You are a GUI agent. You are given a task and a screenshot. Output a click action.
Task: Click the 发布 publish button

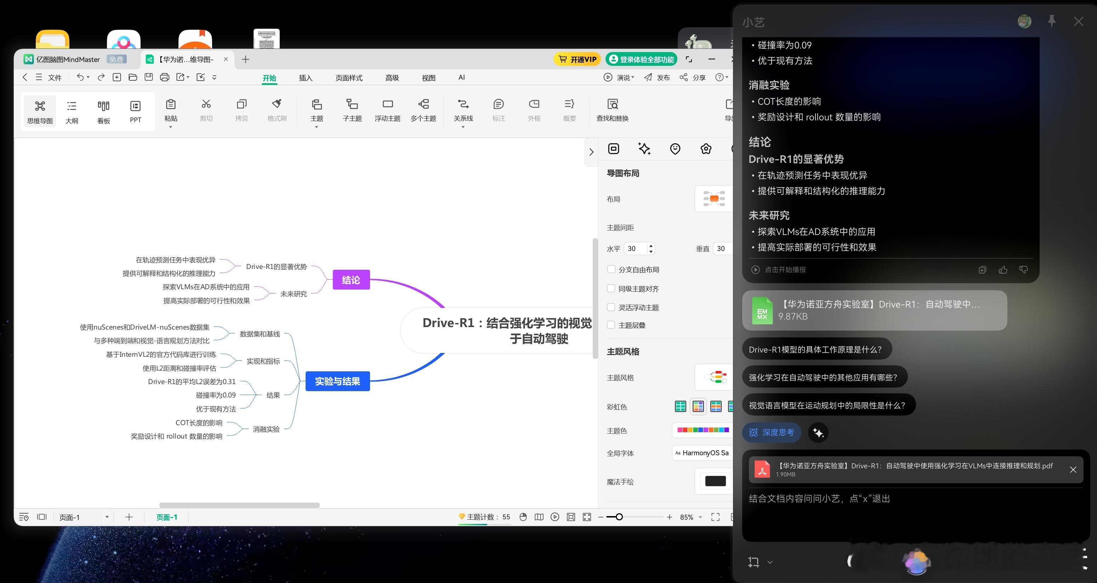tap(657, 77)
